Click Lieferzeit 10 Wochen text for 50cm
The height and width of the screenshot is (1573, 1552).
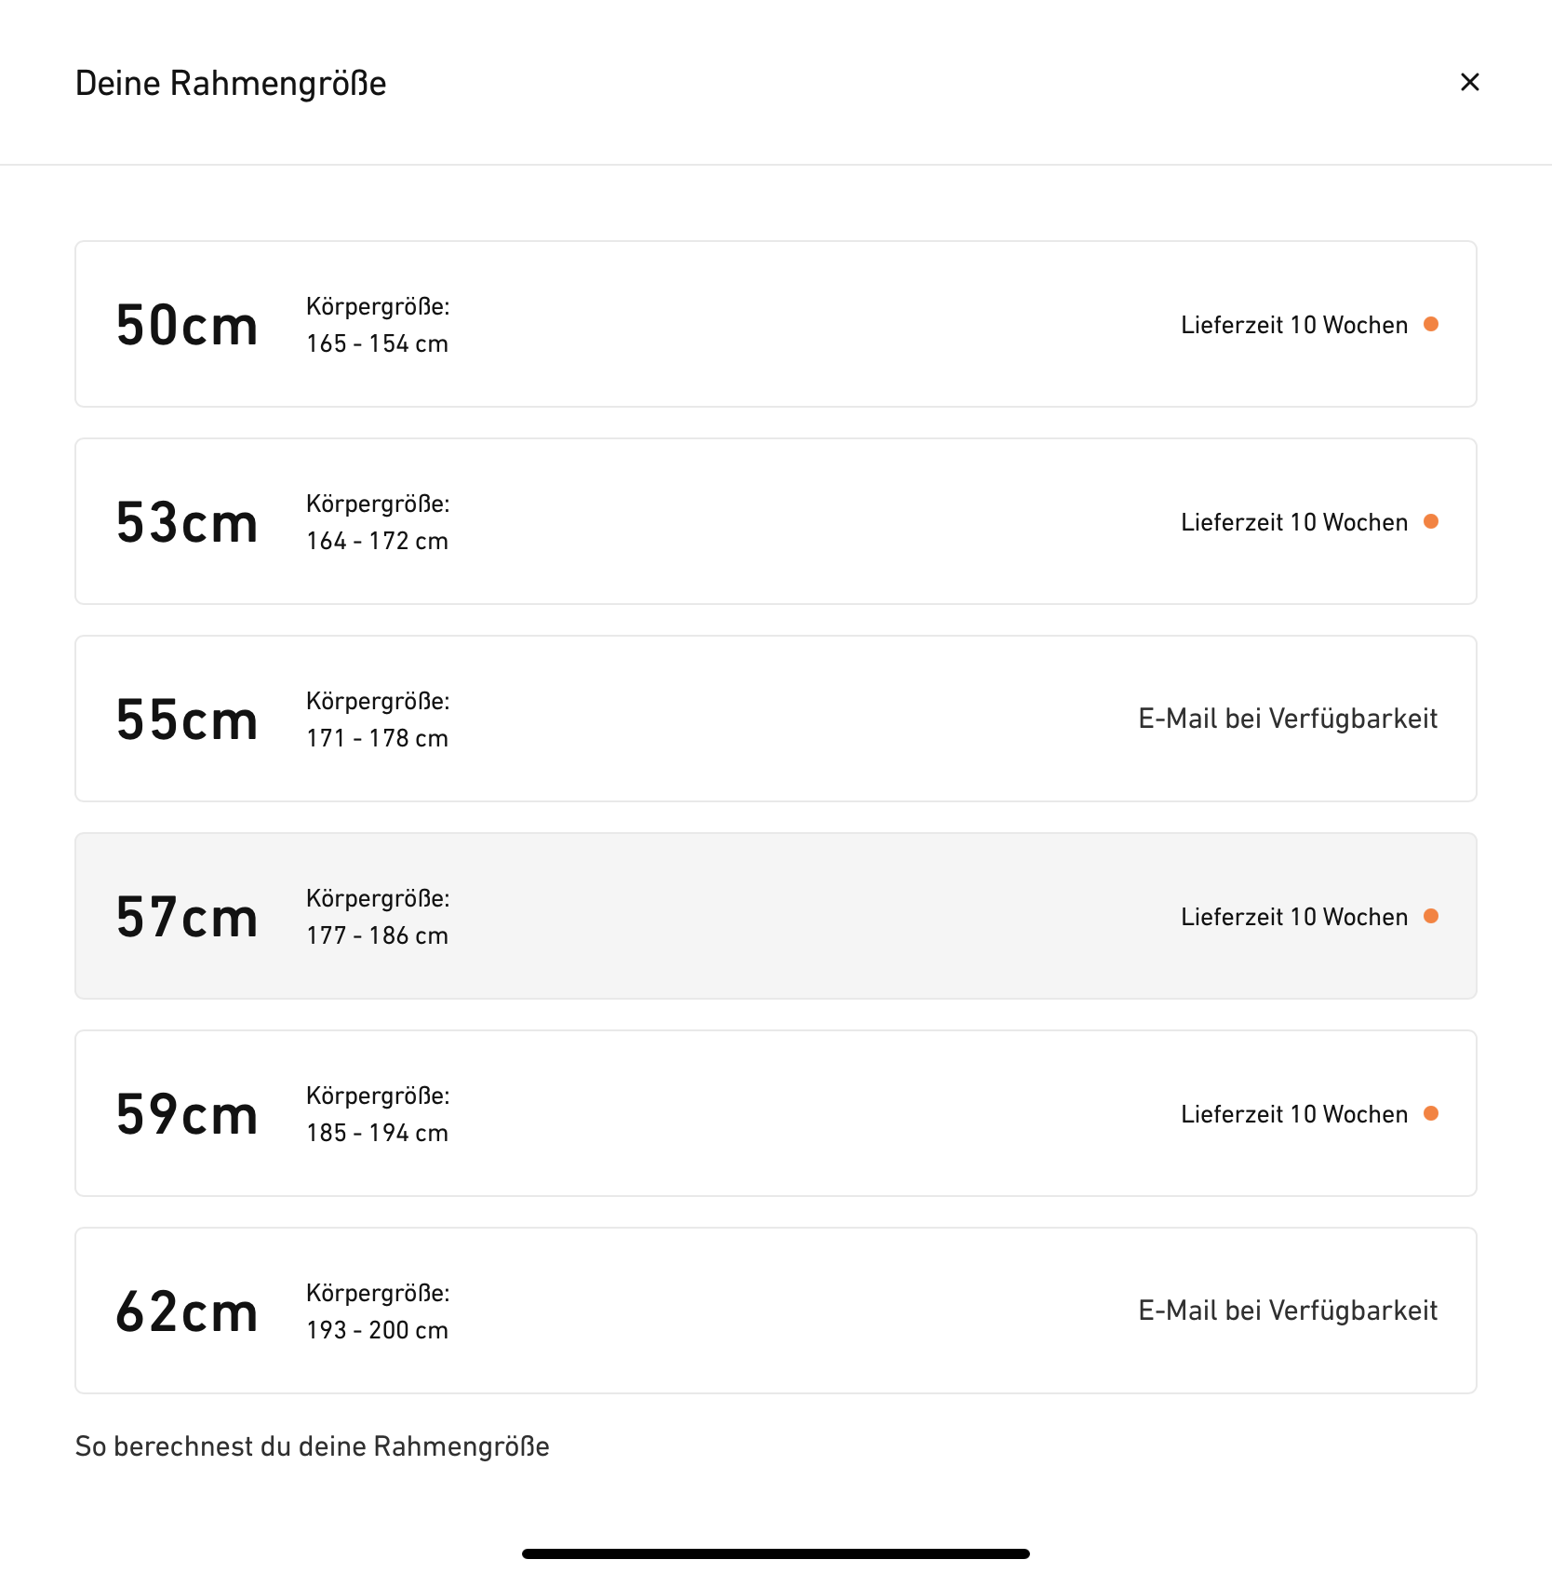(x=1293, y=325)
